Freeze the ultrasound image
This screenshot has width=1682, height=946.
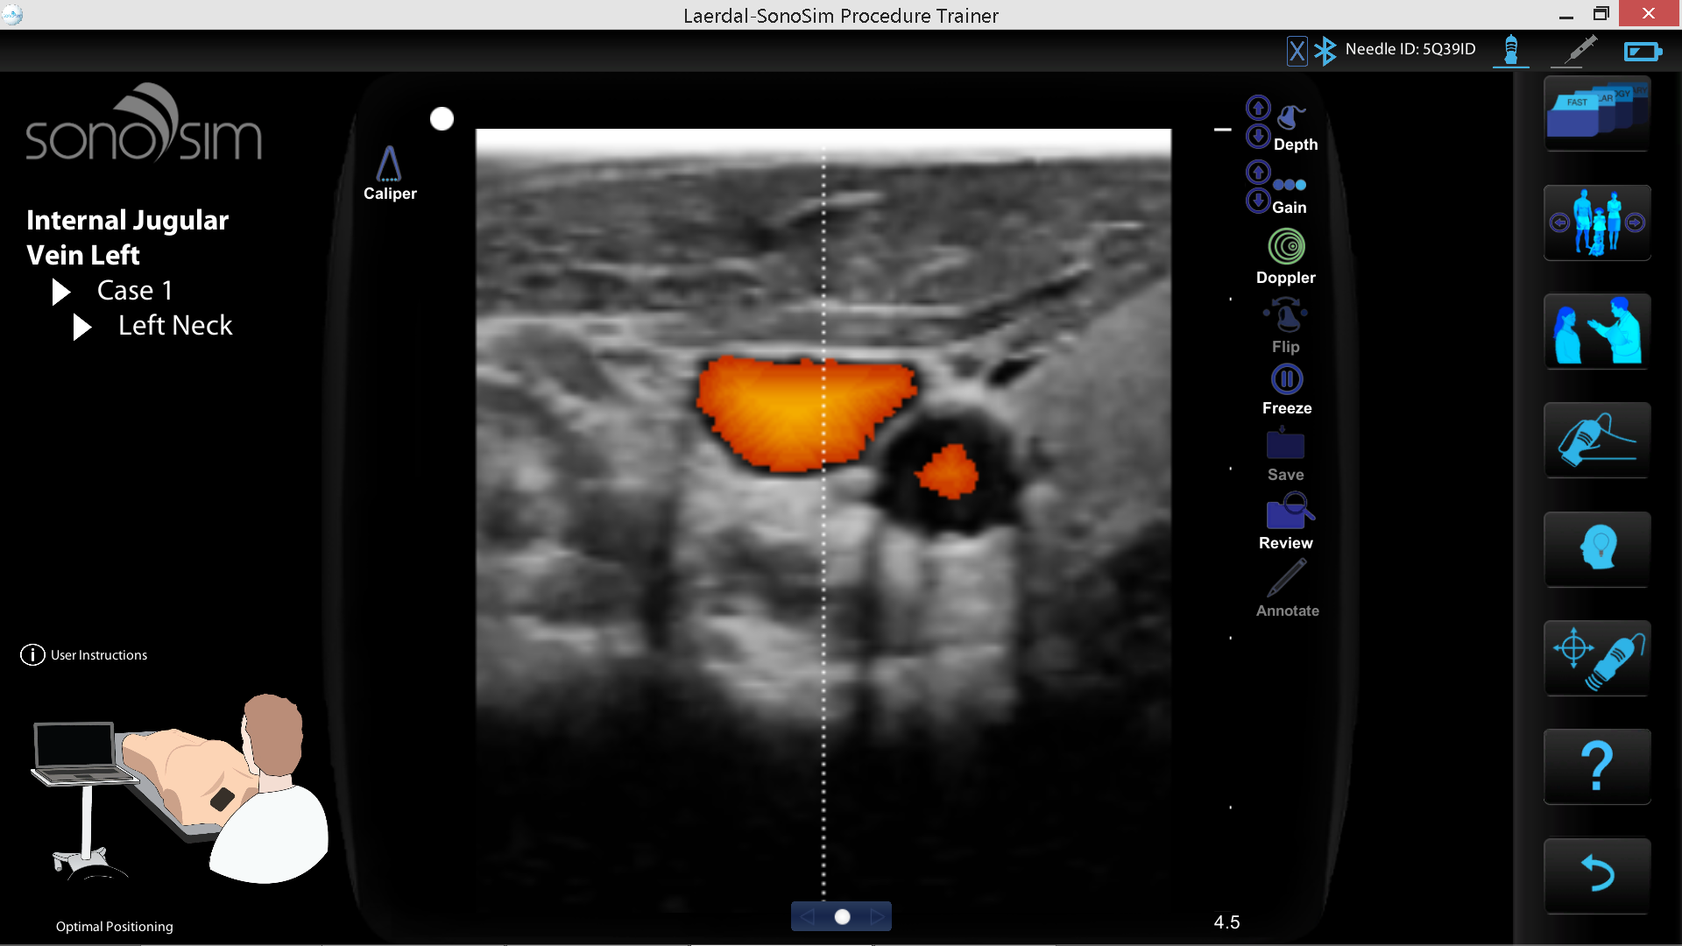pos(1286,380)
